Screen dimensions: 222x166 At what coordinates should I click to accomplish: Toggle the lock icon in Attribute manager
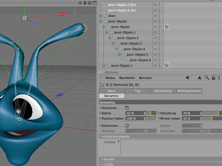(x=213, y=78)
